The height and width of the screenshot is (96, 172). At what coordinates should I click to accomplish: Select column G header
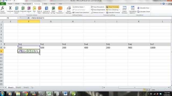[51, 22]
